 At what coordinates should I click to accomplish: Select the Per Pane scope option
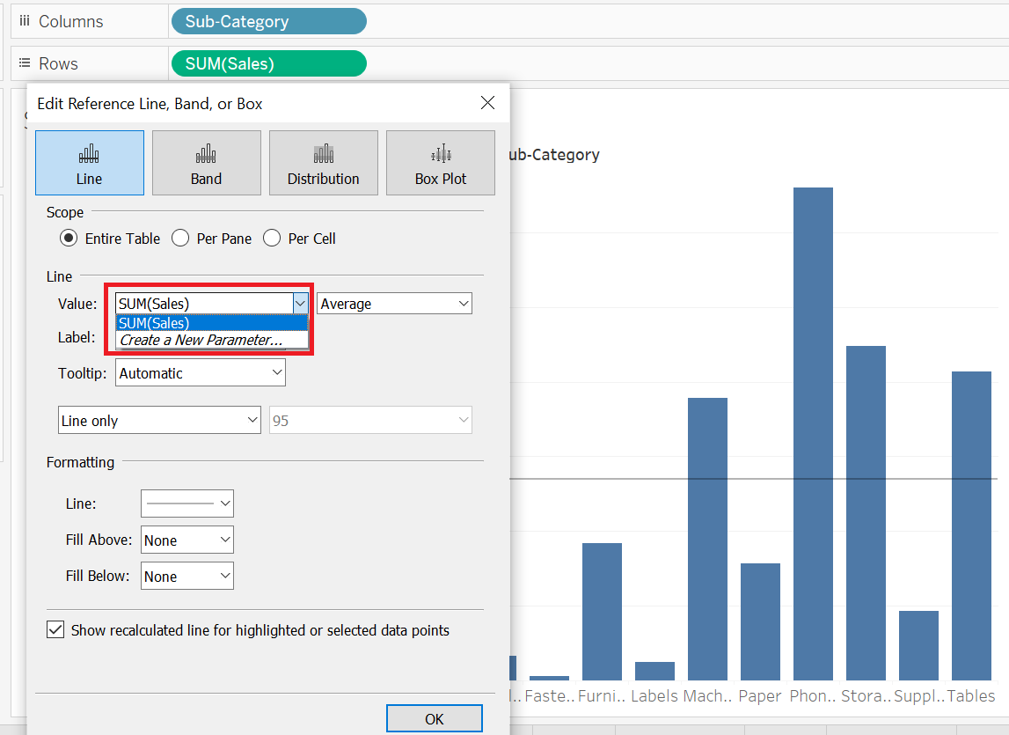coord(180,238)
